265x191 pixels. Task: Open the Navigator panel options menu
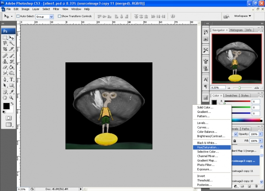coord(261,31)
